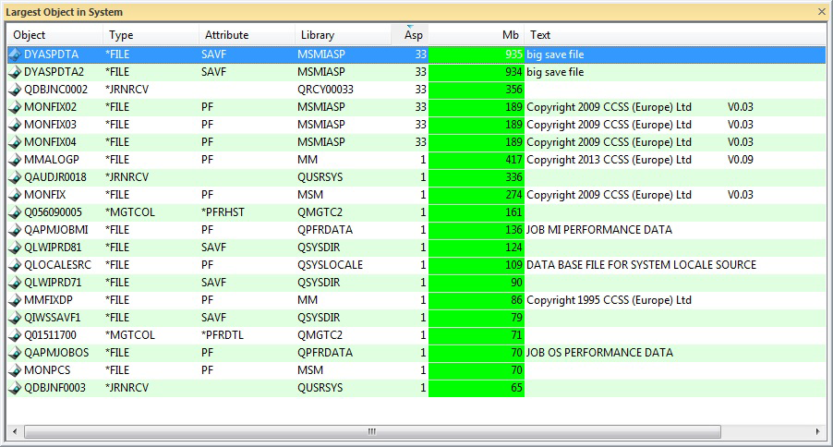
Task: Sort by the Asp column header
Action: coord(413,35)
